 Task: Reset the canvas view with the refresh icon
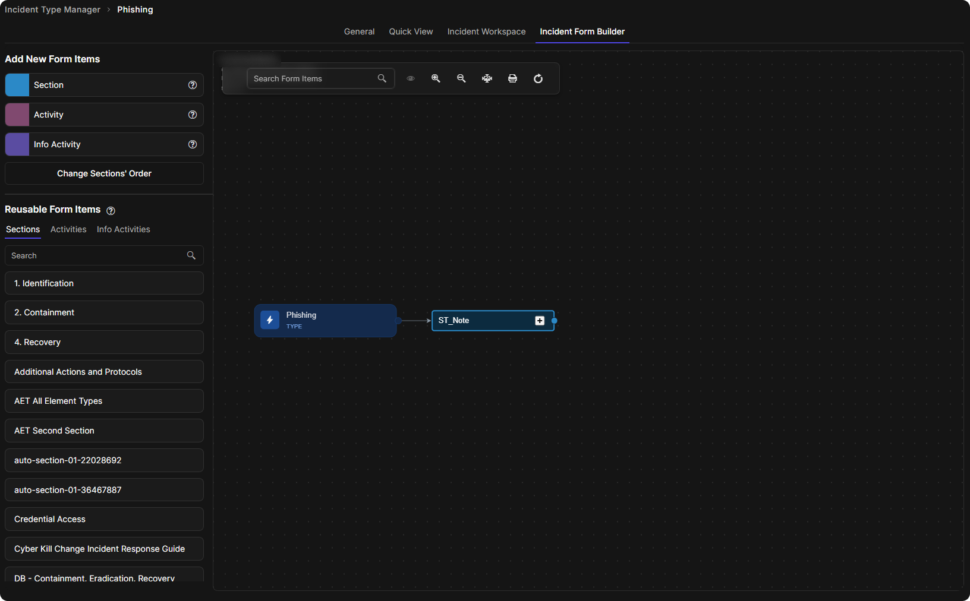click(538, 78)
